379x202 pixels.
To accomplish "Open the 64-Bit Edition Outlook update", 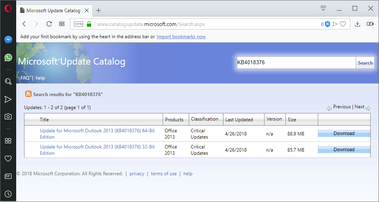I will tap(97, 133).
